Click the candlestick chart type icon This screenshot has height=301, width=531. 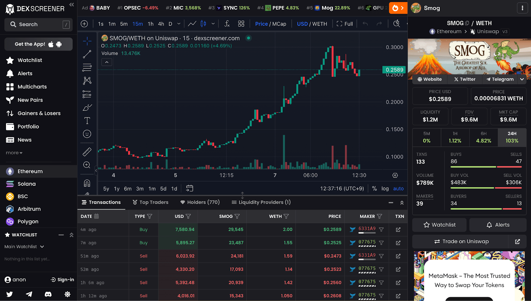[203, 24]
